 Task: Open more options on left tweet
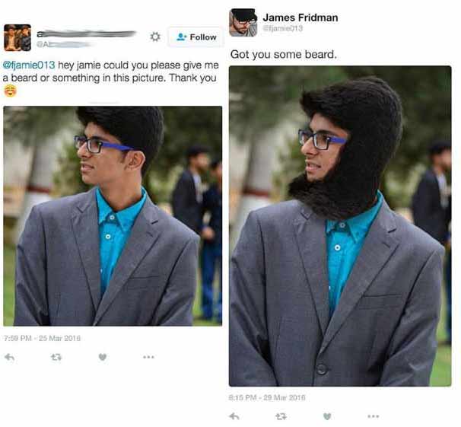148,357
